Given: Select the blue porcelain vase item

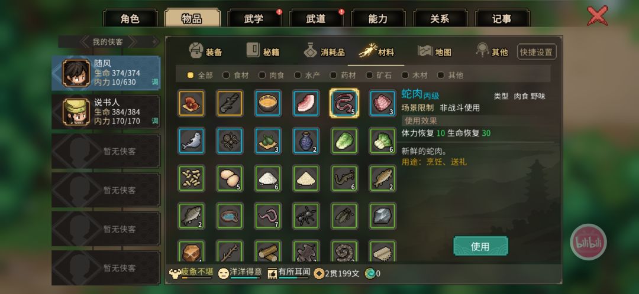Looking at the screenshot, I should 306,141.
